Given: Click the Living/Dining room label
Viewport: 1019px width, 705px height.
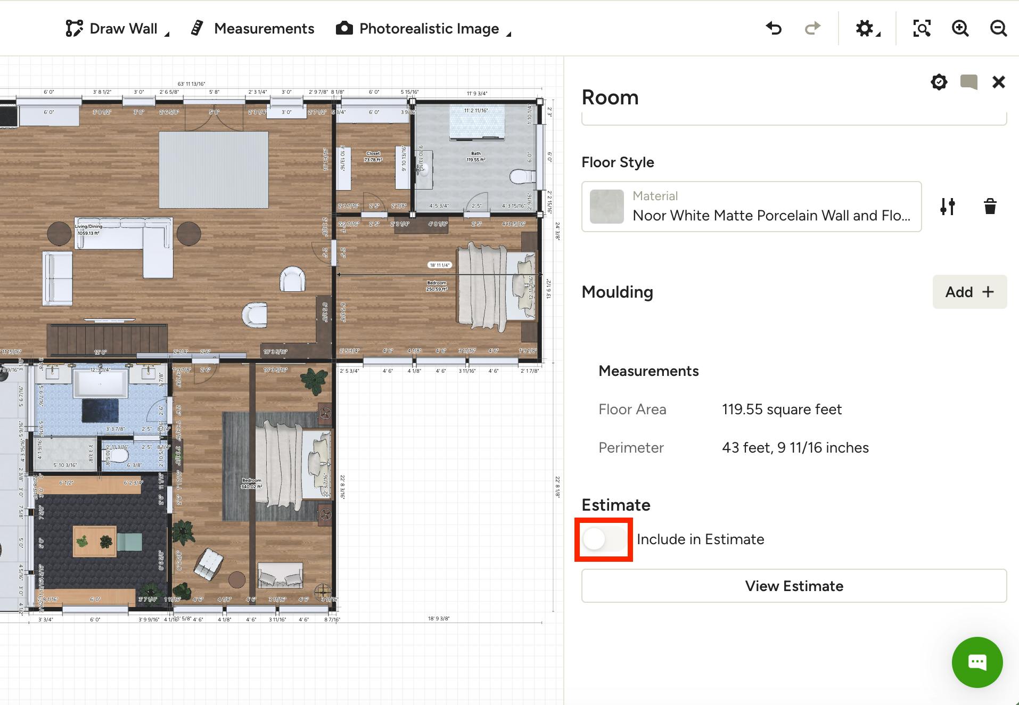Looking at the screenshot, I should click(88, 229).
